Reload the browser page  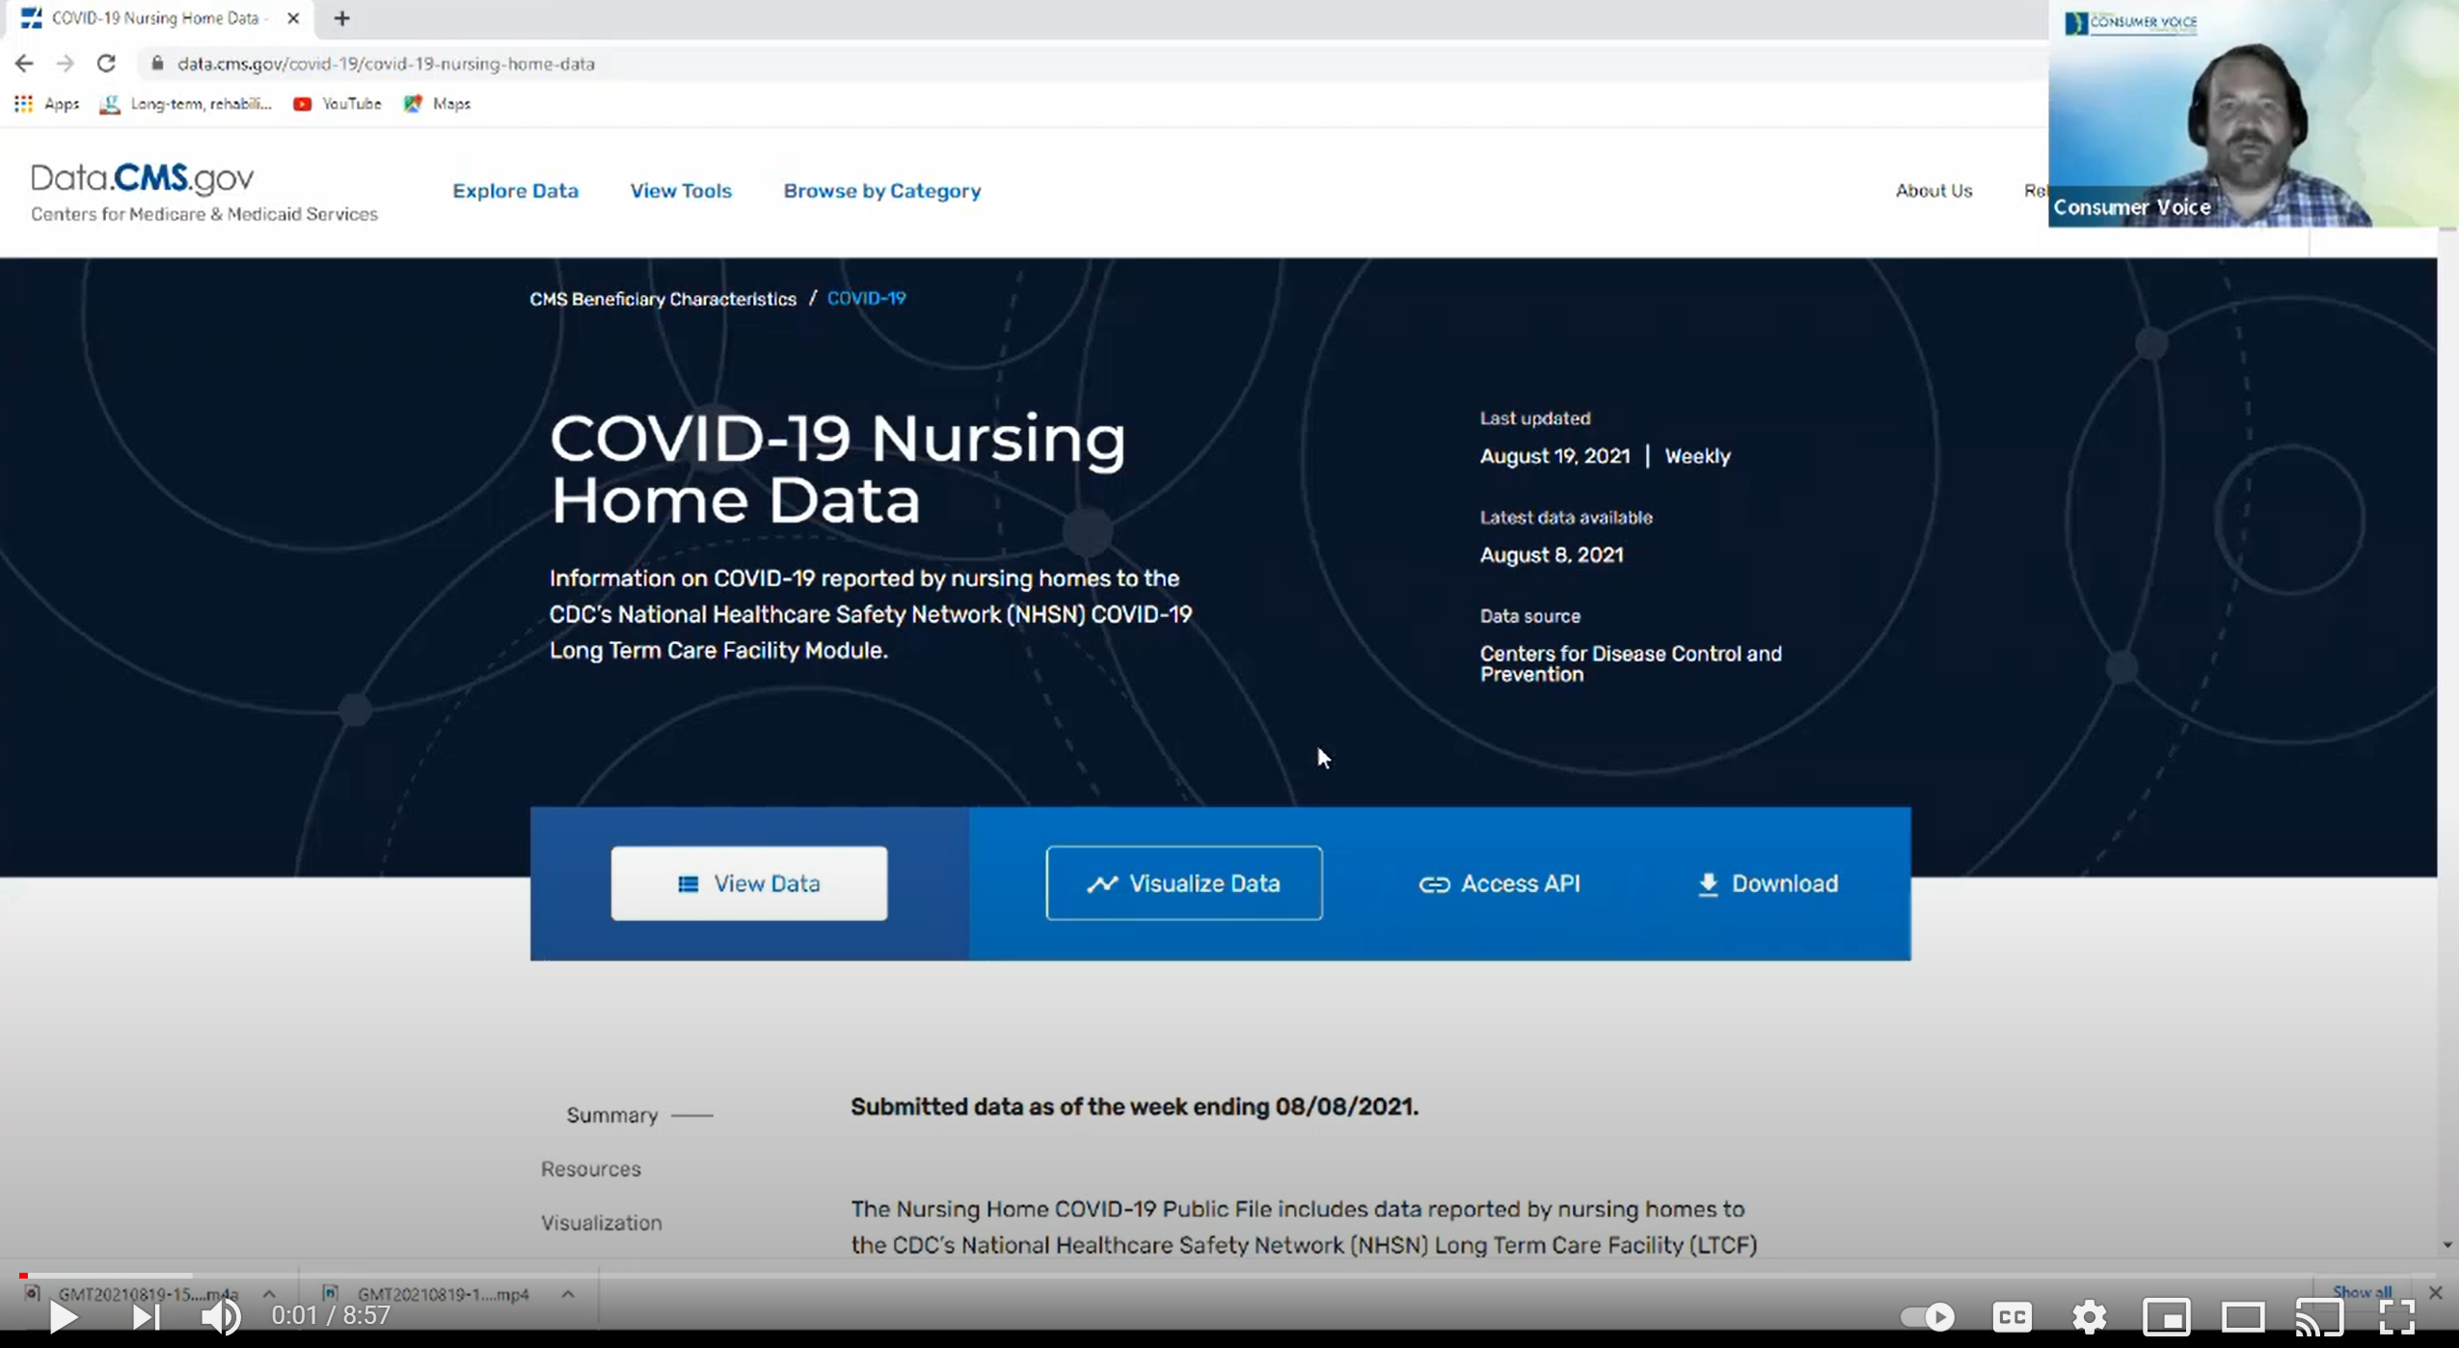(x=106, y=64)
